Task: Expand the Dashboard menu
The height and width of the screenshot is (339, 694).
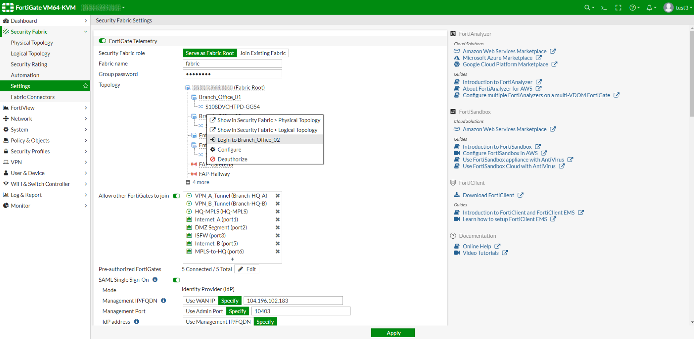Action: tap(45, 21)
